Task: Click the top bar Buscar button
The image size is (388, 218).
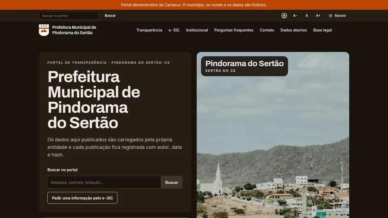Action: [110, 16]
